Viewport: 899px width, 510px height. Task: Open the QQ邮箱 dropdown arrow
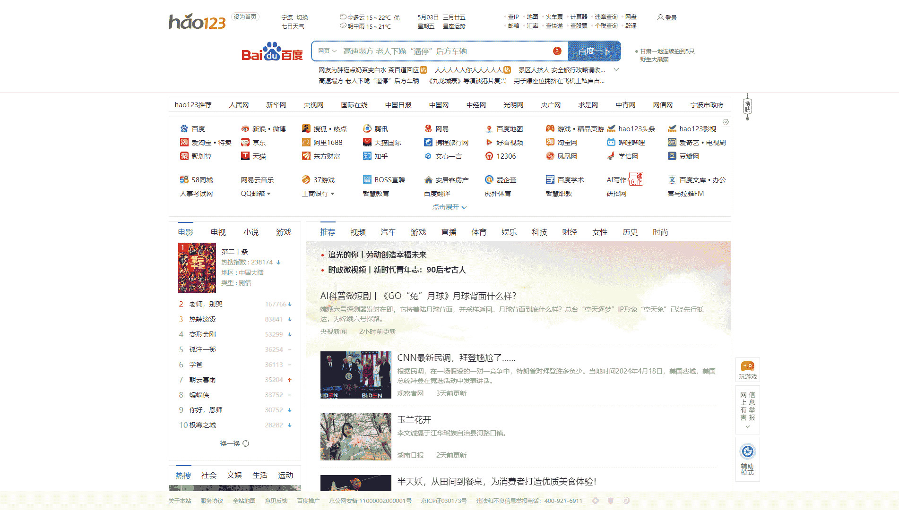tap(268, 194)
